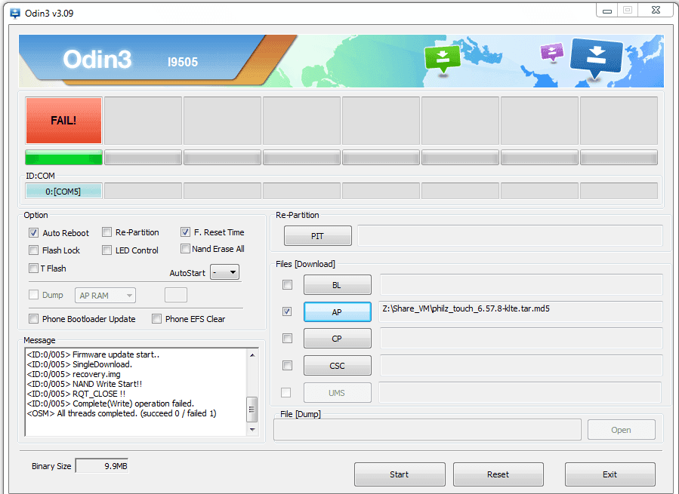Image resolution: width=679 pixels, height=494 pixels.
Task: Click the large blue download icon in banner
Action: point(597,57)
